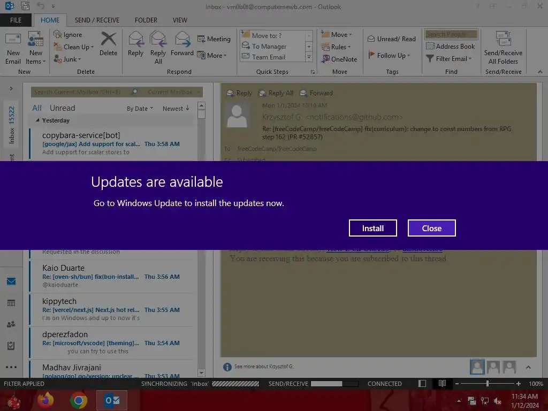Switch to Reading view in status bar
The height and width of the screenshot is (411, 548).
point(442,383)
